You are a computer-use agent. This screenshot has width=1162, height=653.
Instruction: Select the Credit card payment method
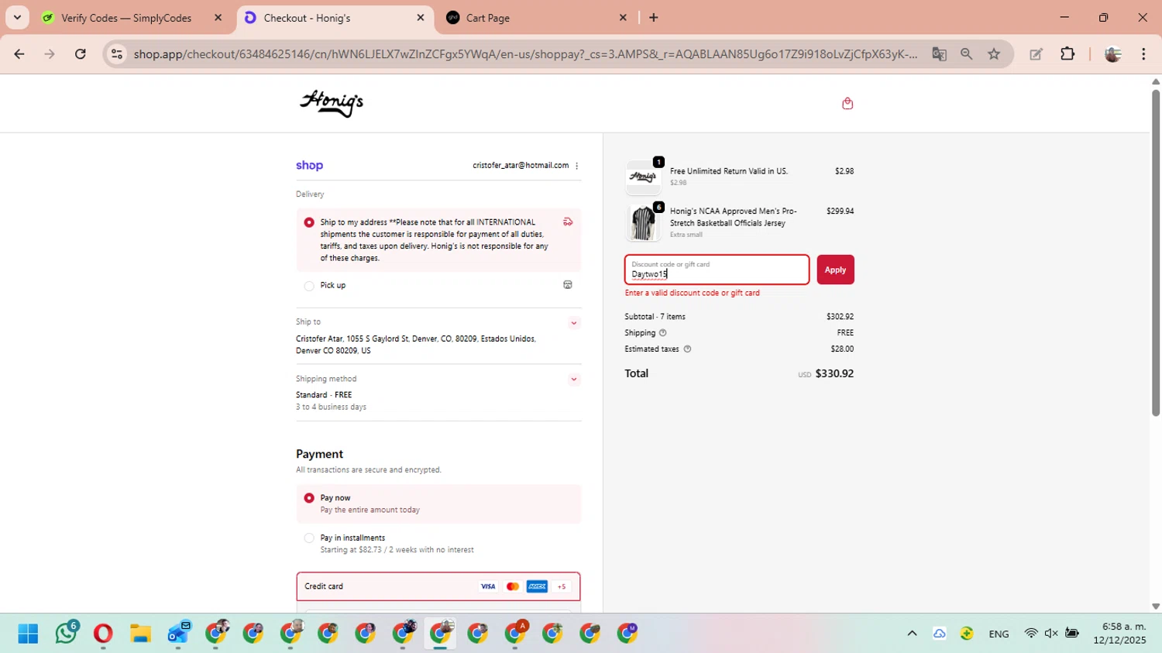pos(438,586)
